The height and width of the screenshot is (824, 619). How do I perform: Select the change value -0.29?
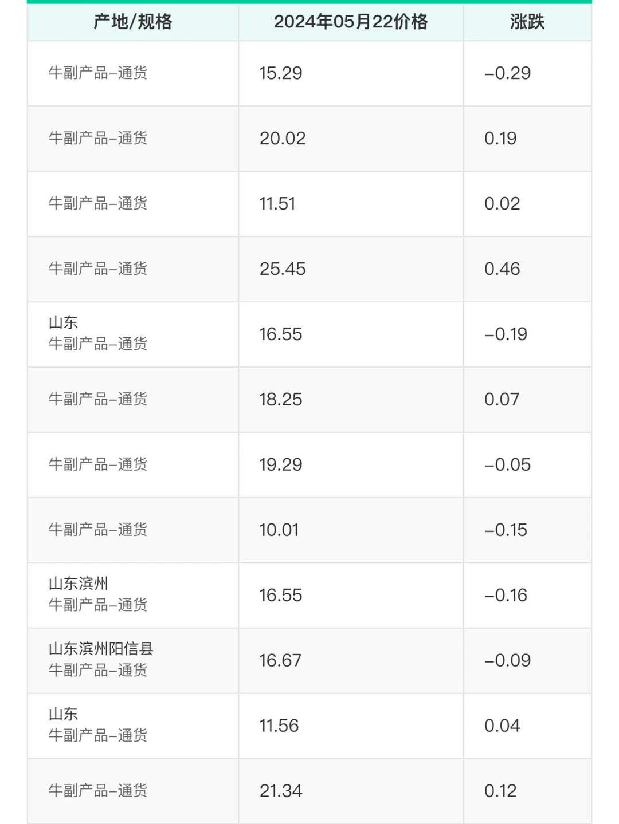point(508,73)
